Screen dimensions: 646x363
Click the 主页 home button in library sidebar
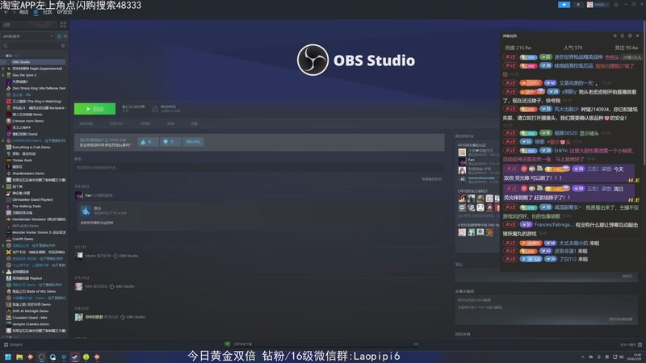pos(30,25)
